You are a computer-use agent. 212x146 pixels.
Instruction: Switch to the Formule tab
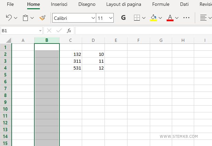click(160, 4)
